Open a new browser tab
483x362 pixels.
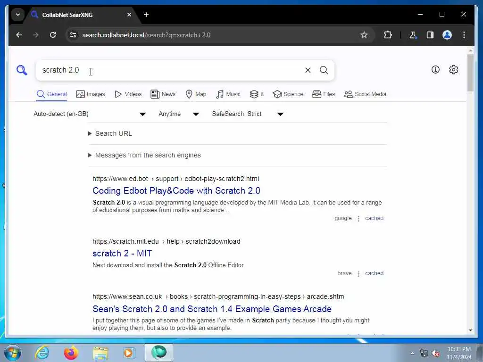146,15
